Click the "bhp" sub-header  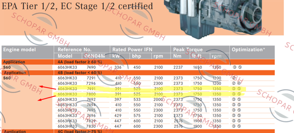[x=137, y=56]
